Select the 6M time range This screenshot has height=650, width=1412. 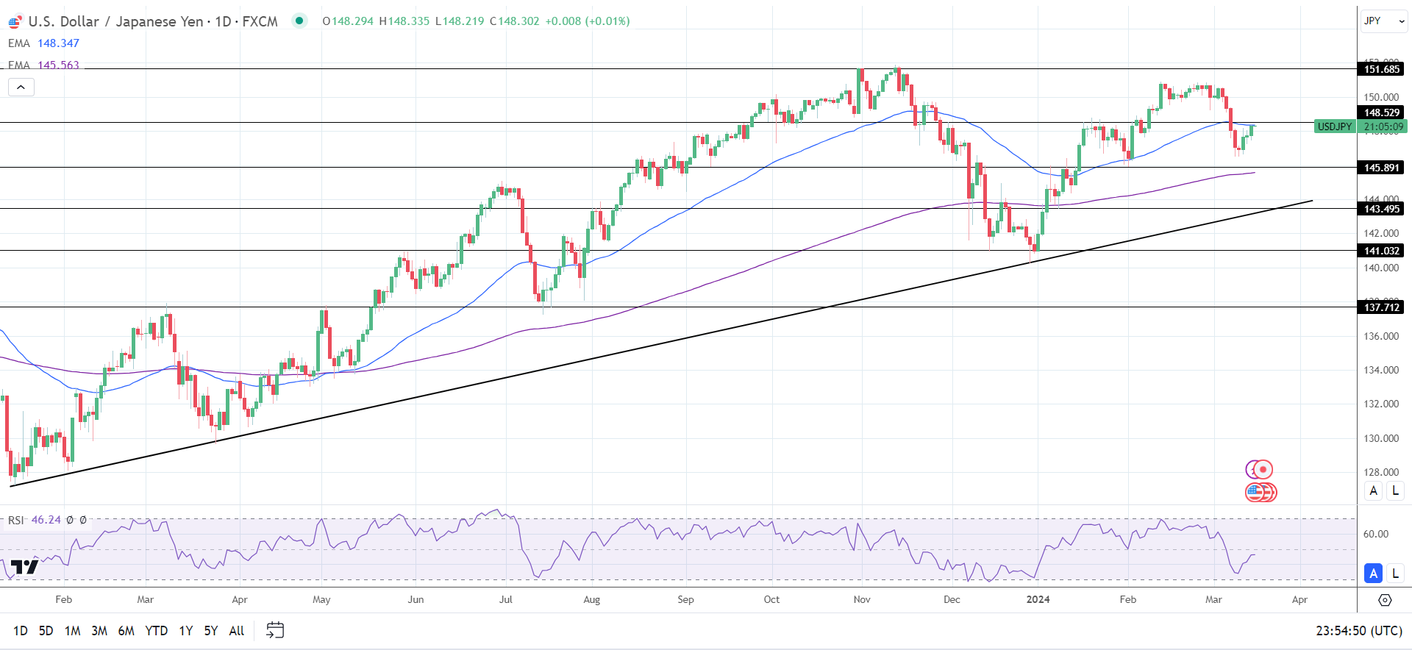[x=126, y=631]
